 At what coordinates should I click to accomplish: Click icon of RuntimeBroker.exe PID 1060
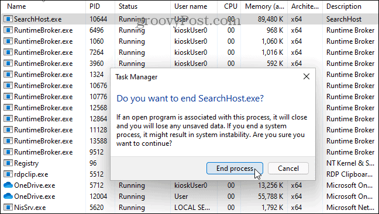point(8,41)
